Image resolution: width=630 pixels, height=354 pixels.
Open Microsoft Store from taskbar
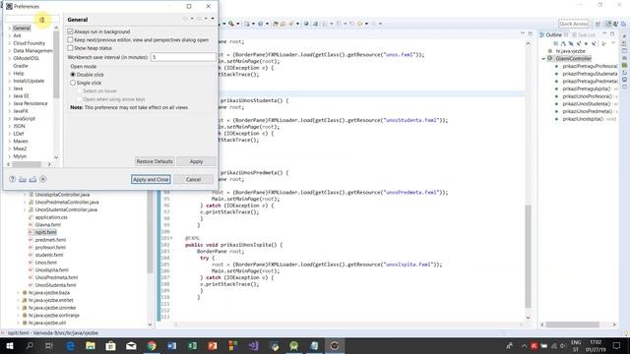click(111, 345)
